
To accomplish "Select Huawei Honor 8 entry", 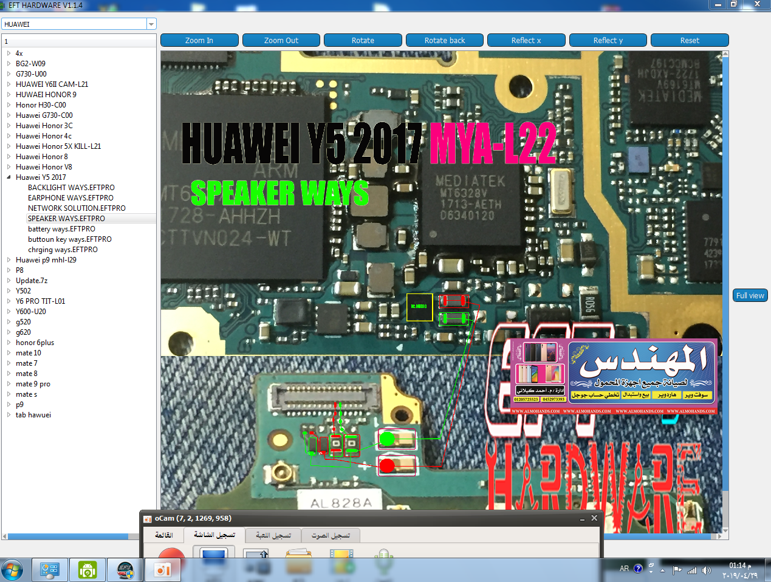I will tap(42, 157).
